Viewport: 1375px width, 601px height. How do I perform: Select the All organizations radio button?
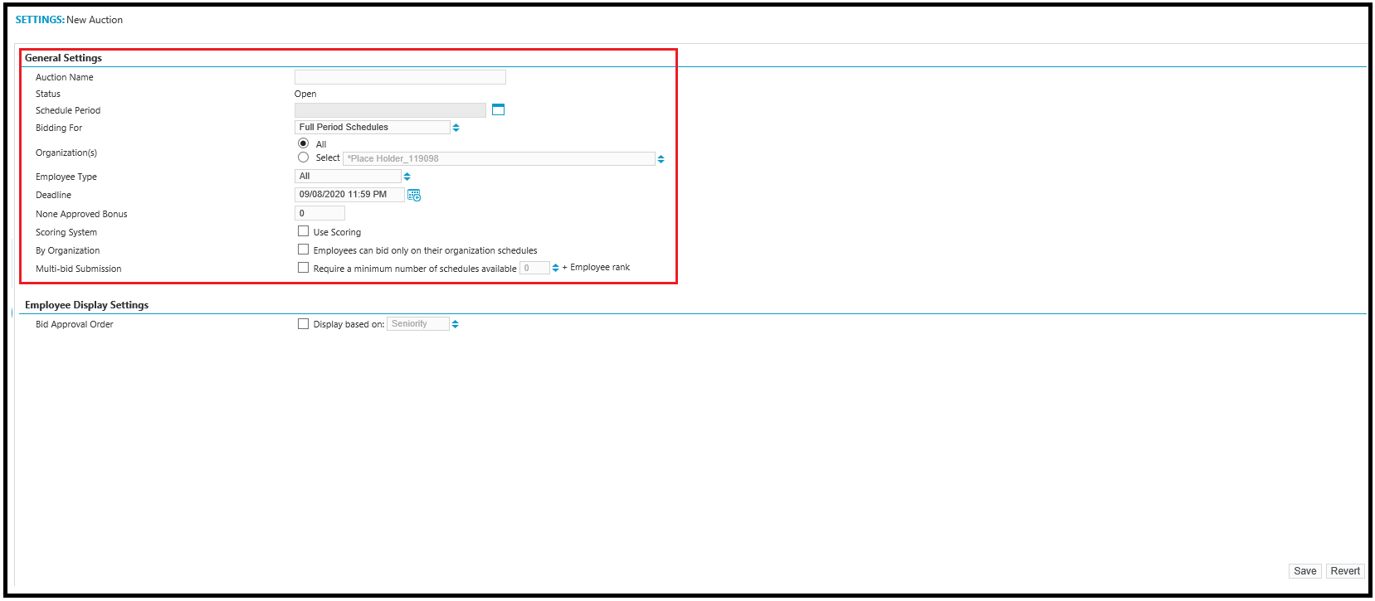coord(303,143)
